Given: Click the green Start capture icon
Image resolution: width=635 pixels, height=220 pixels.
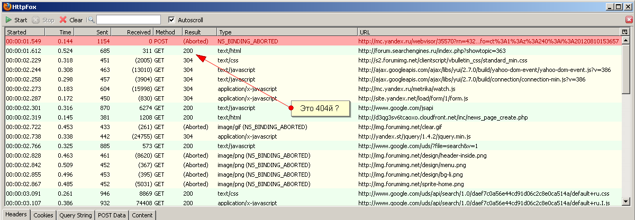Looking at the screenshot, I should [x=8, y=20].
